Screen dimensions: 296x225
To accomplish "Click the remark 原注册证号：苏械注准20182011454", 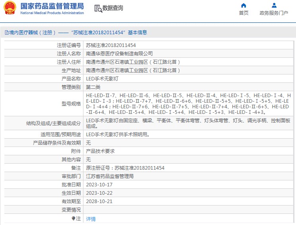I will click(125, 168).
